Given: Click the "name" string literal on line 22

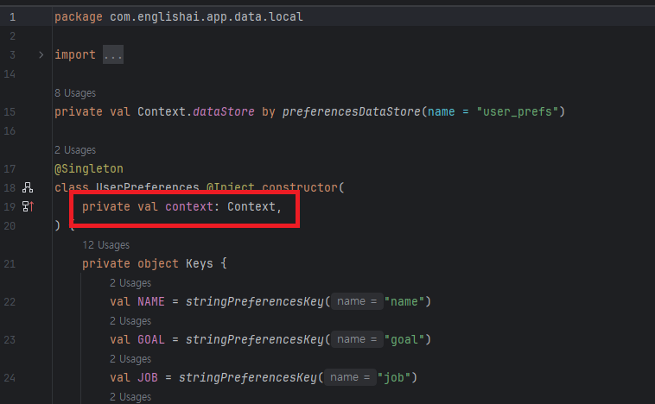Looking at the screenshot, I should [404, 302].
